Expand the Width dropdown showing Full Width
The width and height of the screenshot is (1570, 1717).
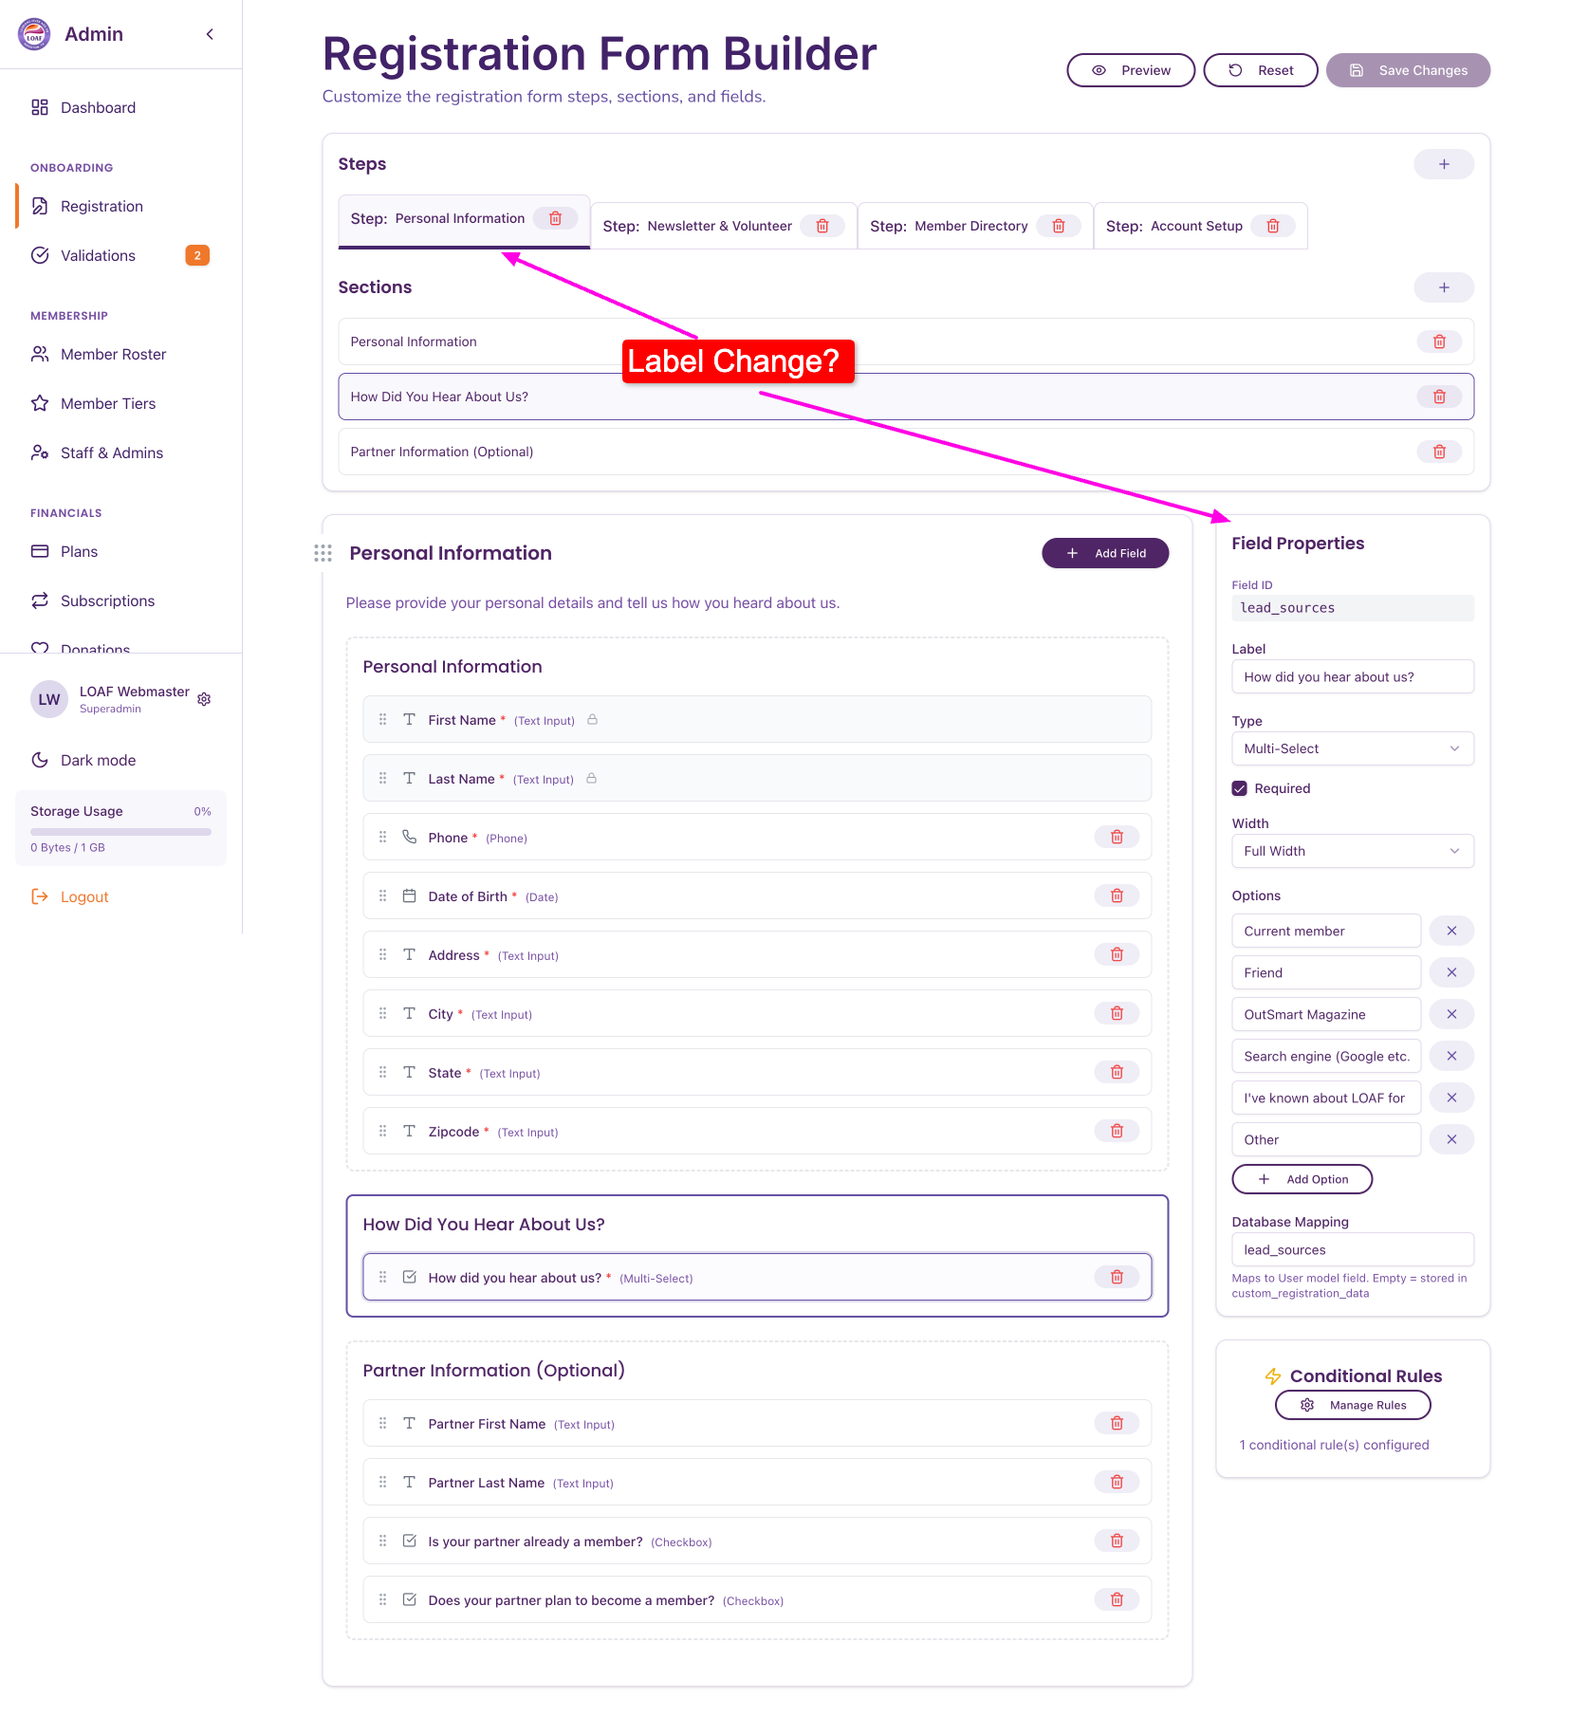coord(1352,851)
